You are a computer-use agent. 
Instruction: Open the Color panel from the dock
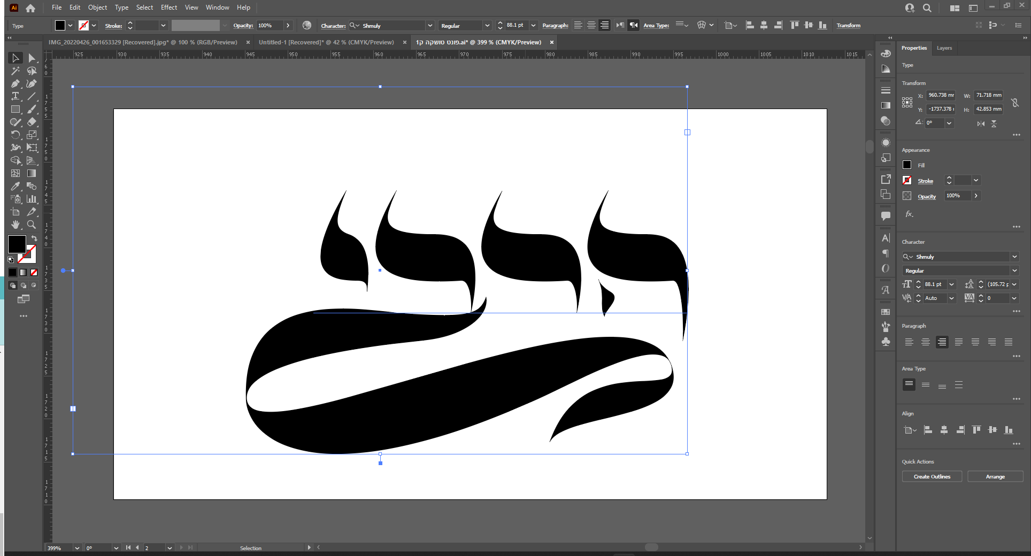[x=886, y=53]
